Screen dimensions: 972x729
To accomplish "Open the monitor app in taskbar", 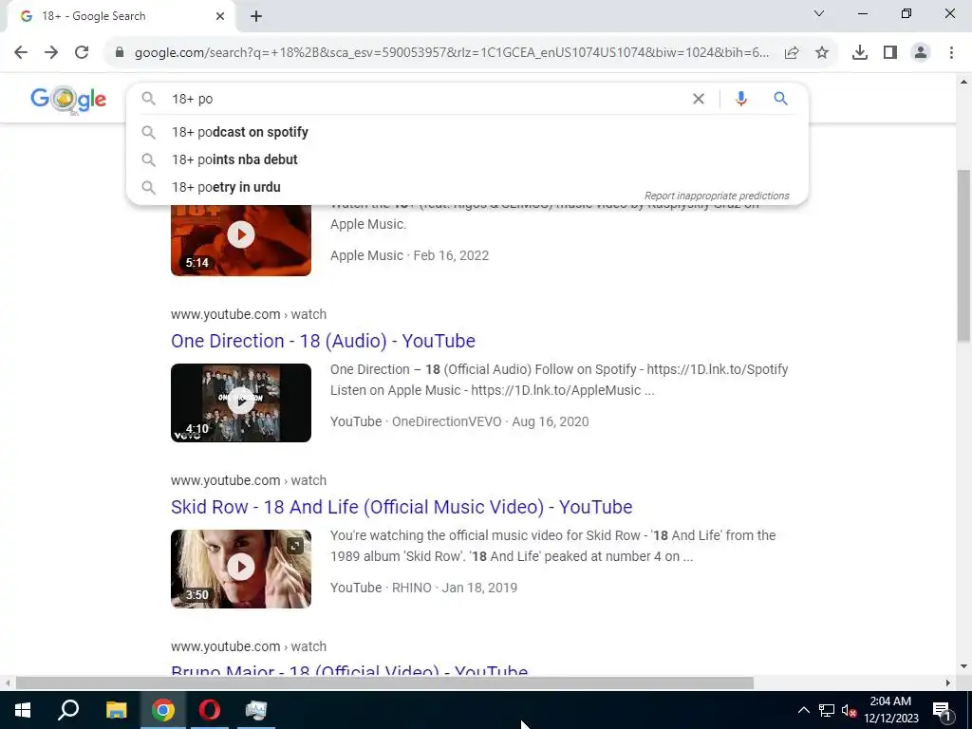I will tap(256, 710).
